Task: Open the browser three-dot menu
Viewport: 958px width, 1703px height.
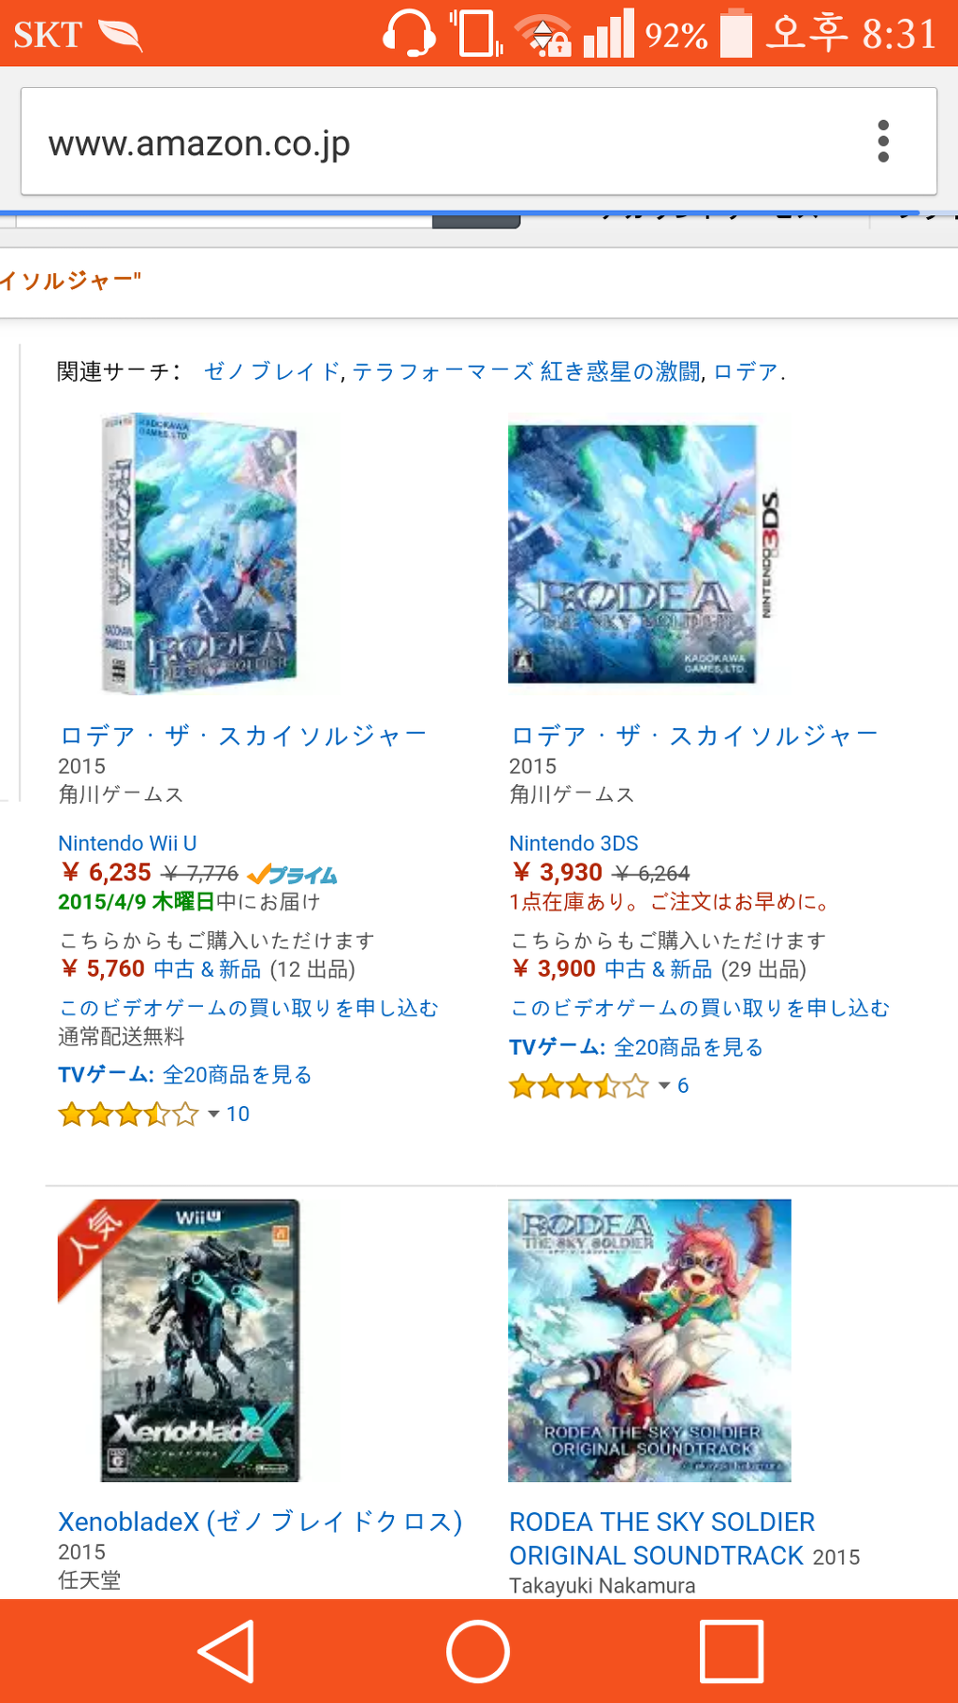Action: [883, 141]
